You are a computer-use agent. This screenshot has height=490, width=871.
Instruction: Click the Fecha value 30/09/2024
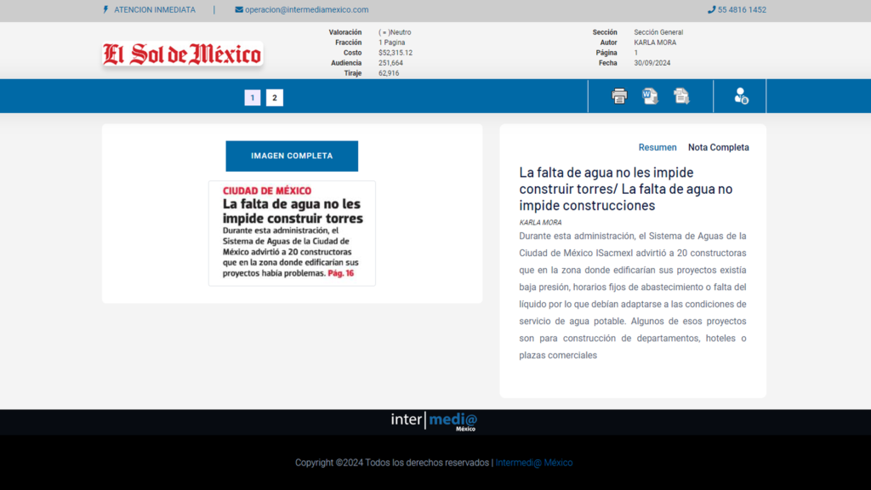tap(652, 63)
